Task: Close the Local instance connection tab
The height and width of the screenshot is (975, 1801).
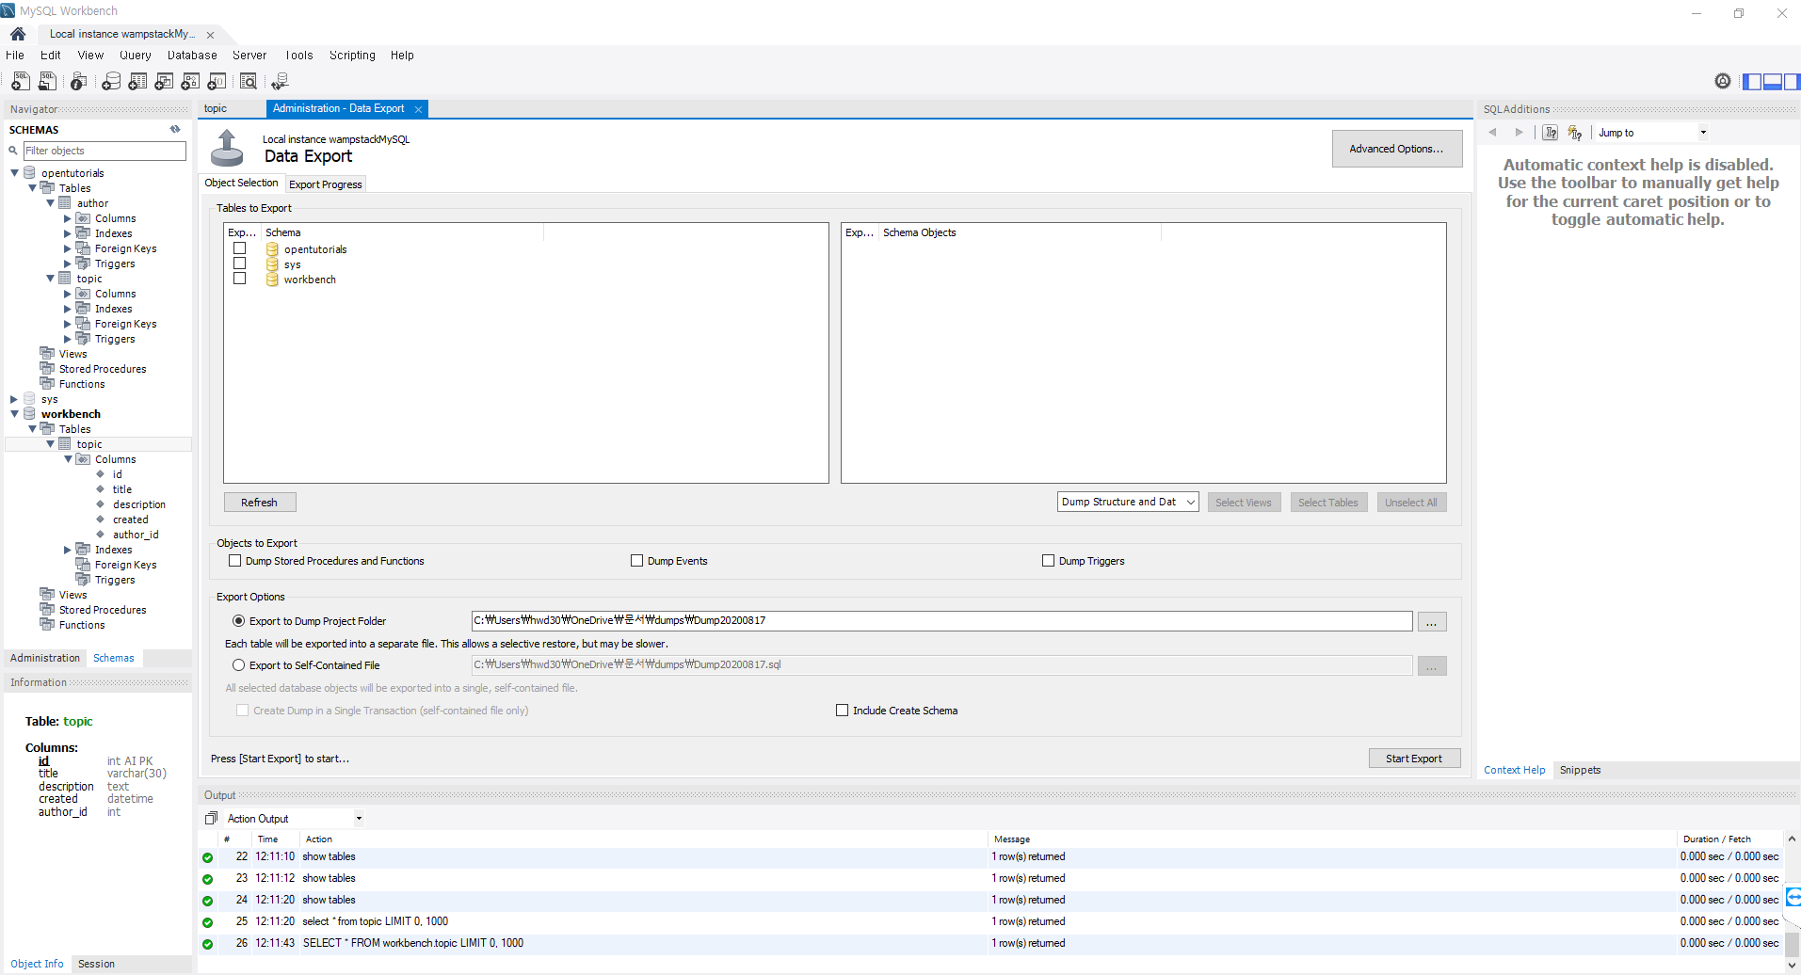Action: click(210, 35)
